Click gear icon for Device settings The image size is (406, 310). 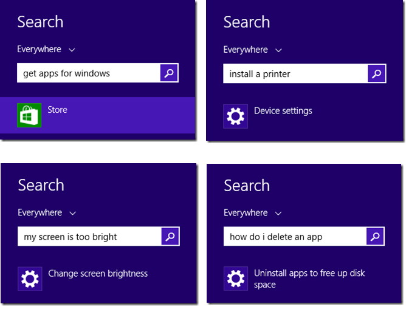[235, 116]
